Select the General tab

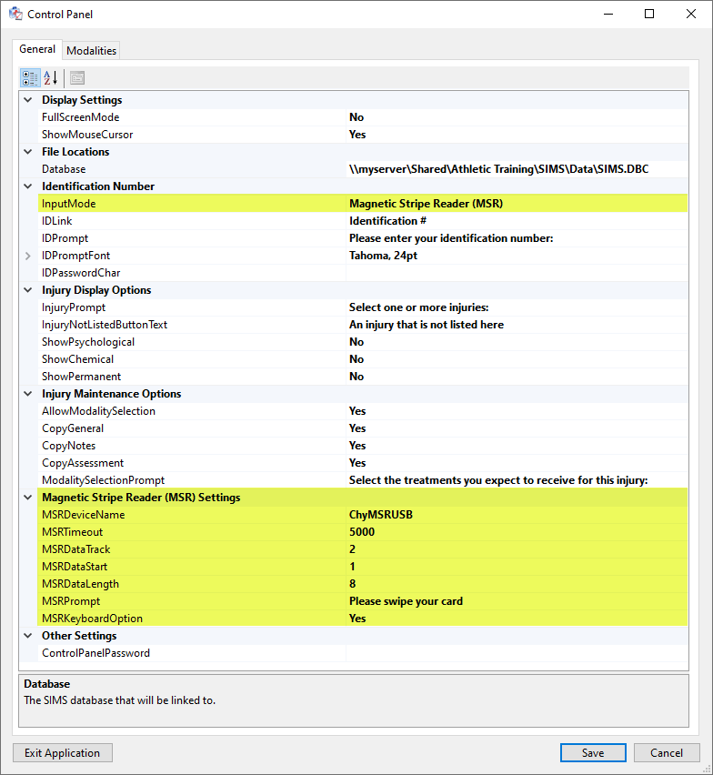click(x=37, y=49)
